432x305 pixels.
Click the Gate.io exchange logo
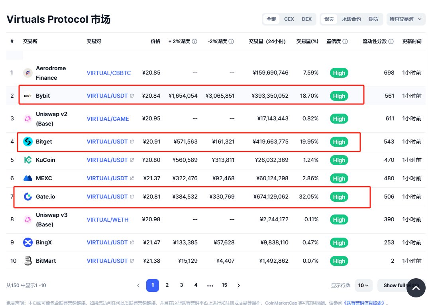[28, 197]
